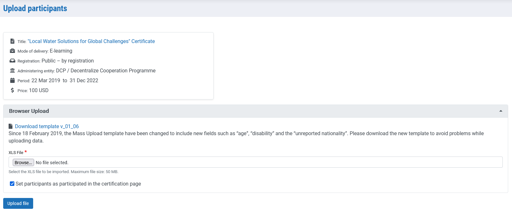512x212 pixels.
Task: Click the institution icon for Administering entity
Action: 12,71
